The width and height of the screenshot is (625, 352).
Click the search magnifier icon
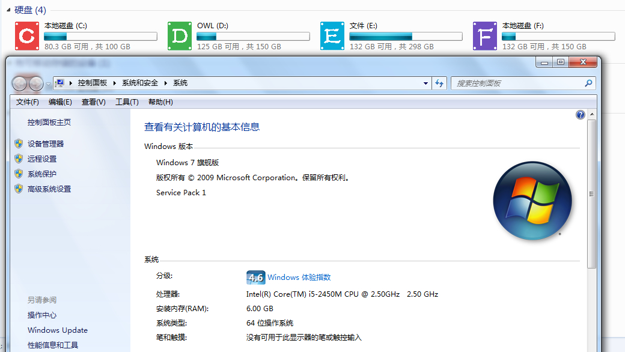tap(588, 83)
